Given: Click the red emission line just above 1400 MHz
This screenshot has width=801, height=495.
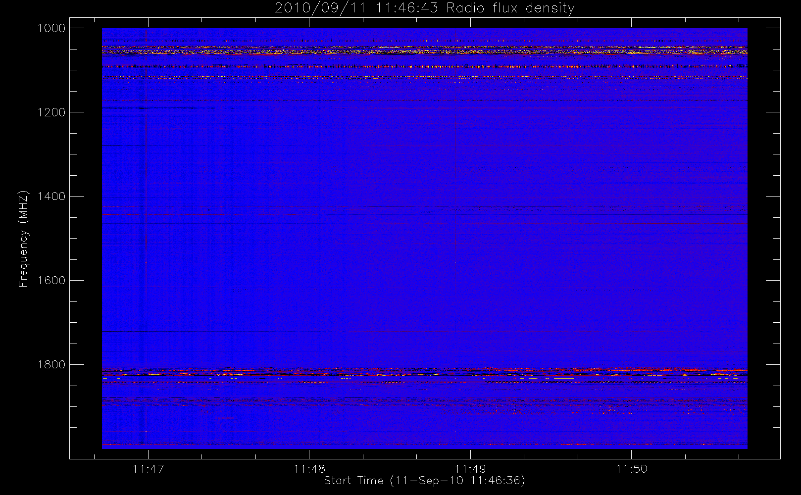Looking at the screenshot, I should [424, 206].
